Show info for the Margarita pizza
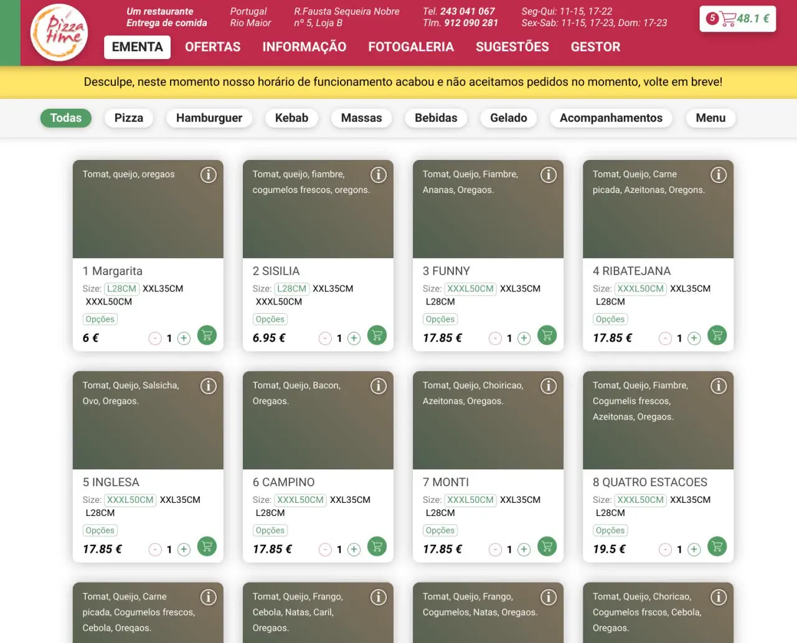Image resolution: width=797 pixels, height=643 pixels. pos(208,175)
